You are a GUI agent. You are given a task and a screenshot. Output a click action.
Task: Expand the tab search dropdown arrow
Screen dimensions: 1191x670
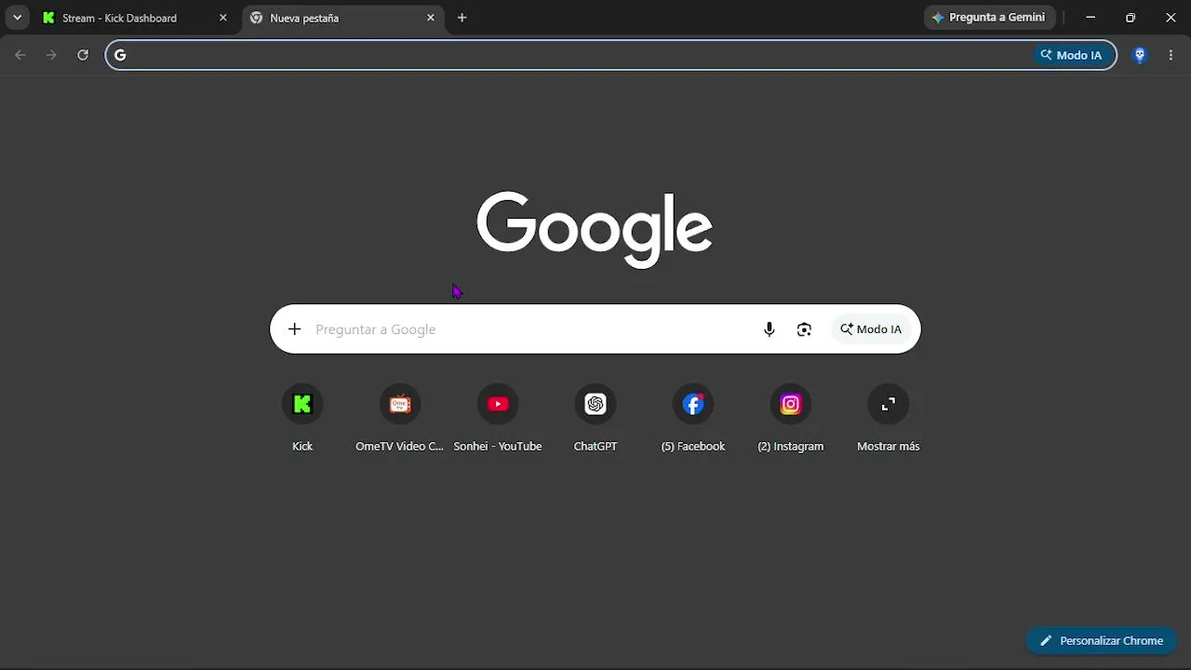tap(17, 18)
